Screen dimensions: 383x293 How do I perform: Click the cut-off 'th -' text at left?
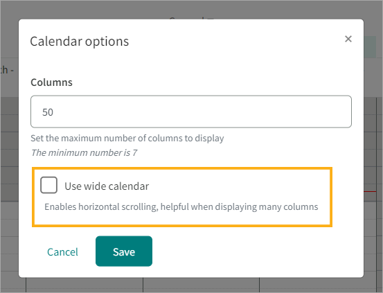click(x=7, y=70)
